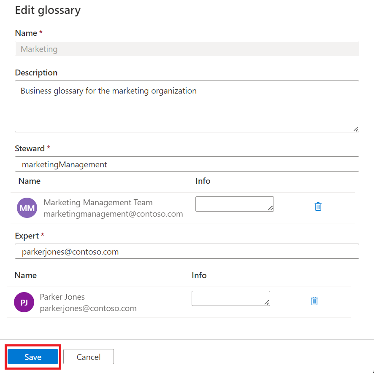This screenshot has height=373, width=374.
Task: Click the PJ avatar circle
Action: coord(24,303)
